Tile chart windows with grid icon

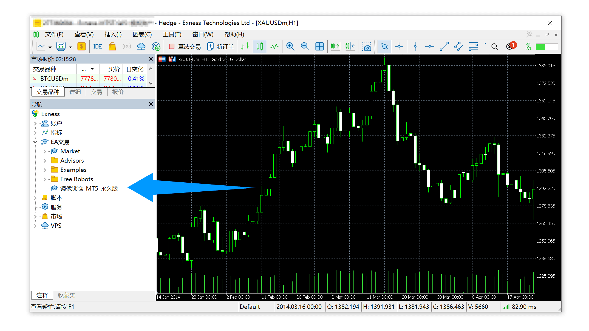click(x=319, y=47)
